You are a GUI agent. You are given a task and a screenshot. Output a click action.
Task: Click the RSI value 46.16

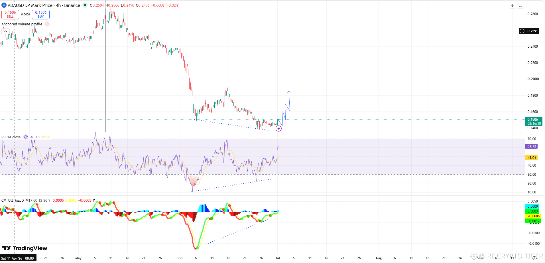click(x=35, y=137)
